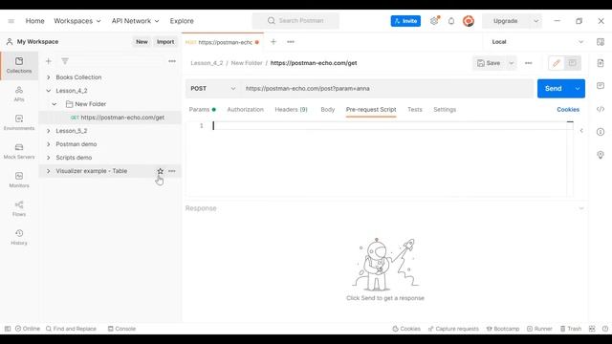Open the Local environment selector
Viewport: 612px width, 344px height.
(x=537, y=42)
